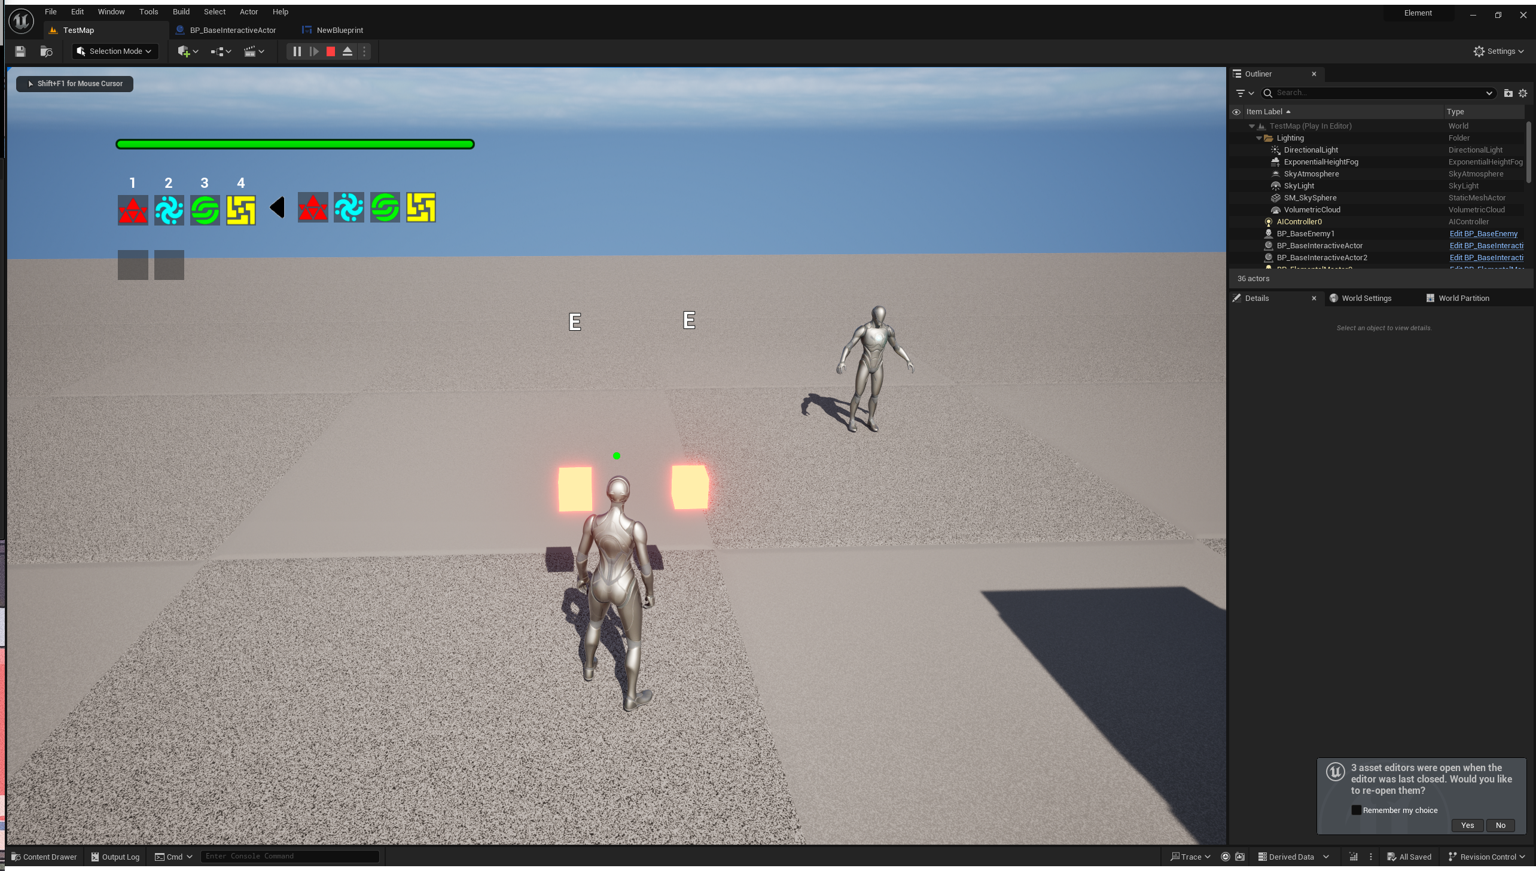Image resolution: width=1536 pixels, height=871 pixels.
Task: Click the Save current level icon
Action: (x=20, y=51)
